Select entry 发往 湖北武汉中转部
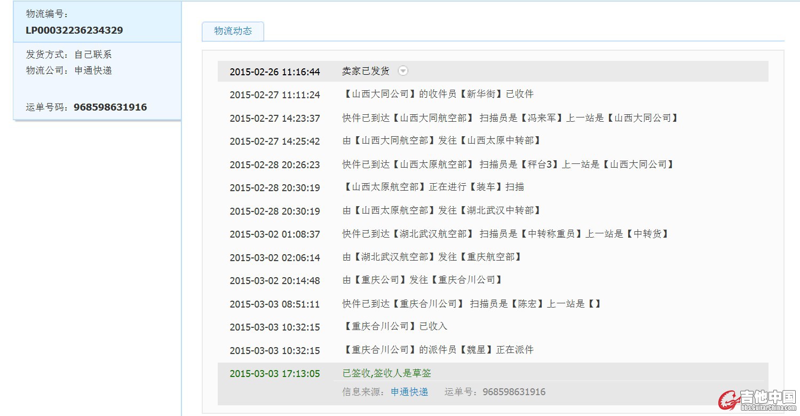Viewport: 800px width, 416px height. pyautogui.click(x=442, y=210)
